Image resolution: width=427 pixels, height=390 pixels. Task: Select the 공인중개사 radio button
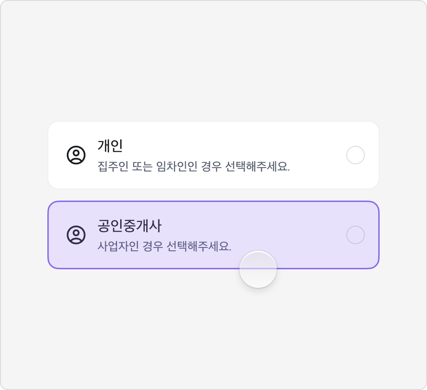356,234
